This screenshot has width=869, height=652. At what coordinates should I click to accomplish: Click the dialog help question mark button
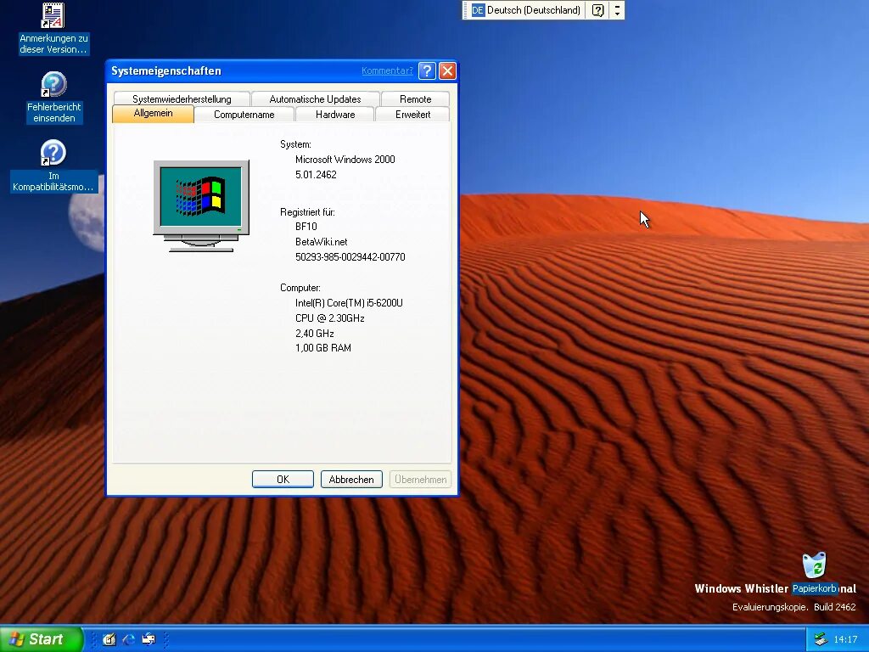[x=427, y=70]
